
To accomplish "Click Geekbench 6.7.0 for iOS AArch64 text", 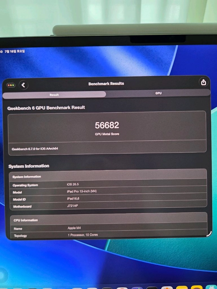I will click(x=35, y=149).
